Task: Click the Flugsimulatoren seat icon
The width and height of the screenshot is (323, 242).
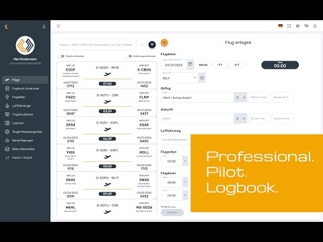Action: [x=7, y=114]
